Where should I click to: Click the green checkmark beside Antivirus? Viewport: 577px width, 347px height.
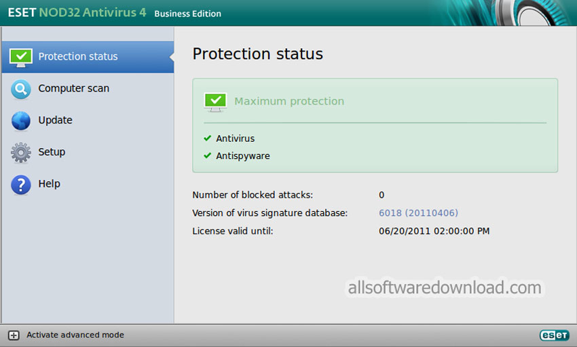(x=208, y=138)
